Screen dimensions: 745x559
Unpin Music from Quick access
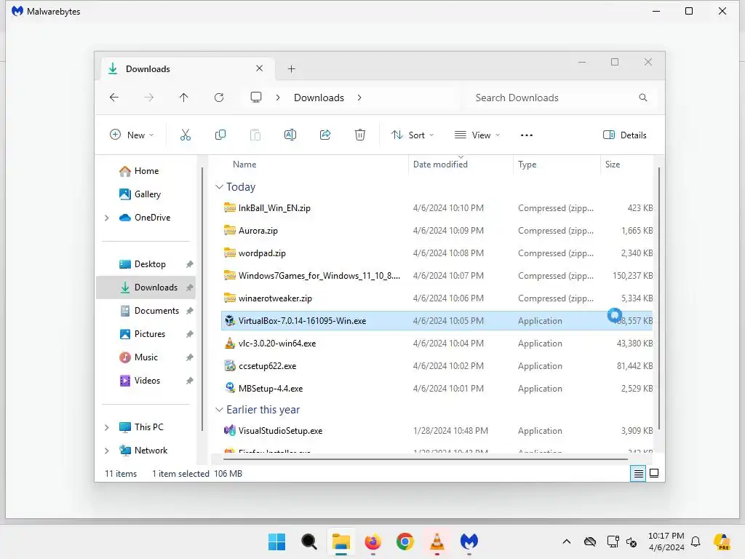(190, 357)
